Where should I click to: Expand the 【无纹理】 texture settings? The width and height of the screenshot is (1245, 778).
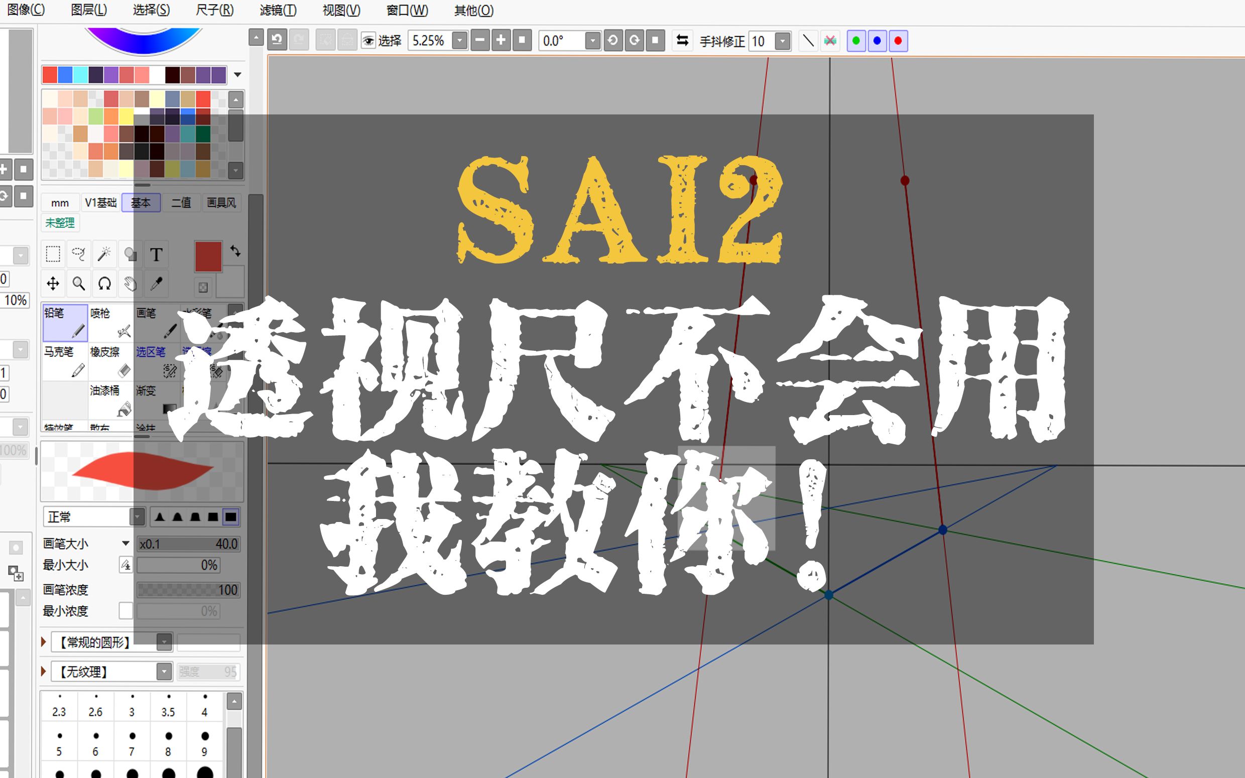44,672
